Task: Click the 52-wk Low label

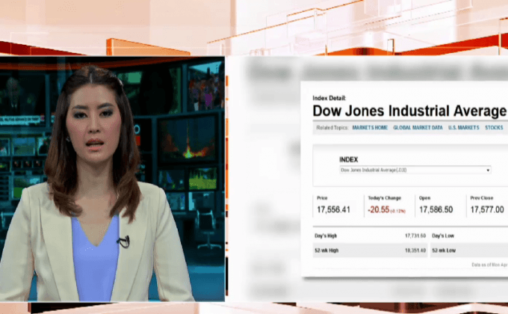Action: 444,250
